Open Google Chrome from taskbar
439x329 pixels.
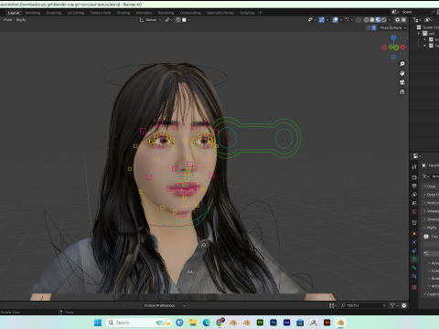219,323
